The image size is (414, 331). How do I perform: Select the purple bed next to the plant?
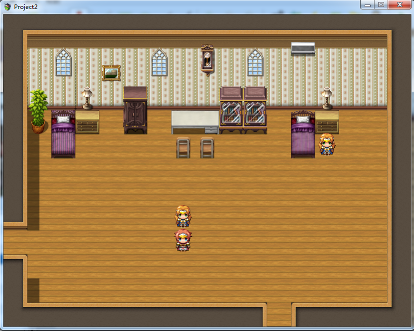(63, 134)
